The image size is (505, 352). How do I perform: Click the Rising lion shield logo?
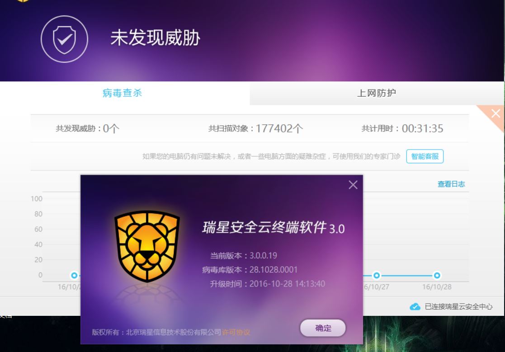tap(147, 246)
